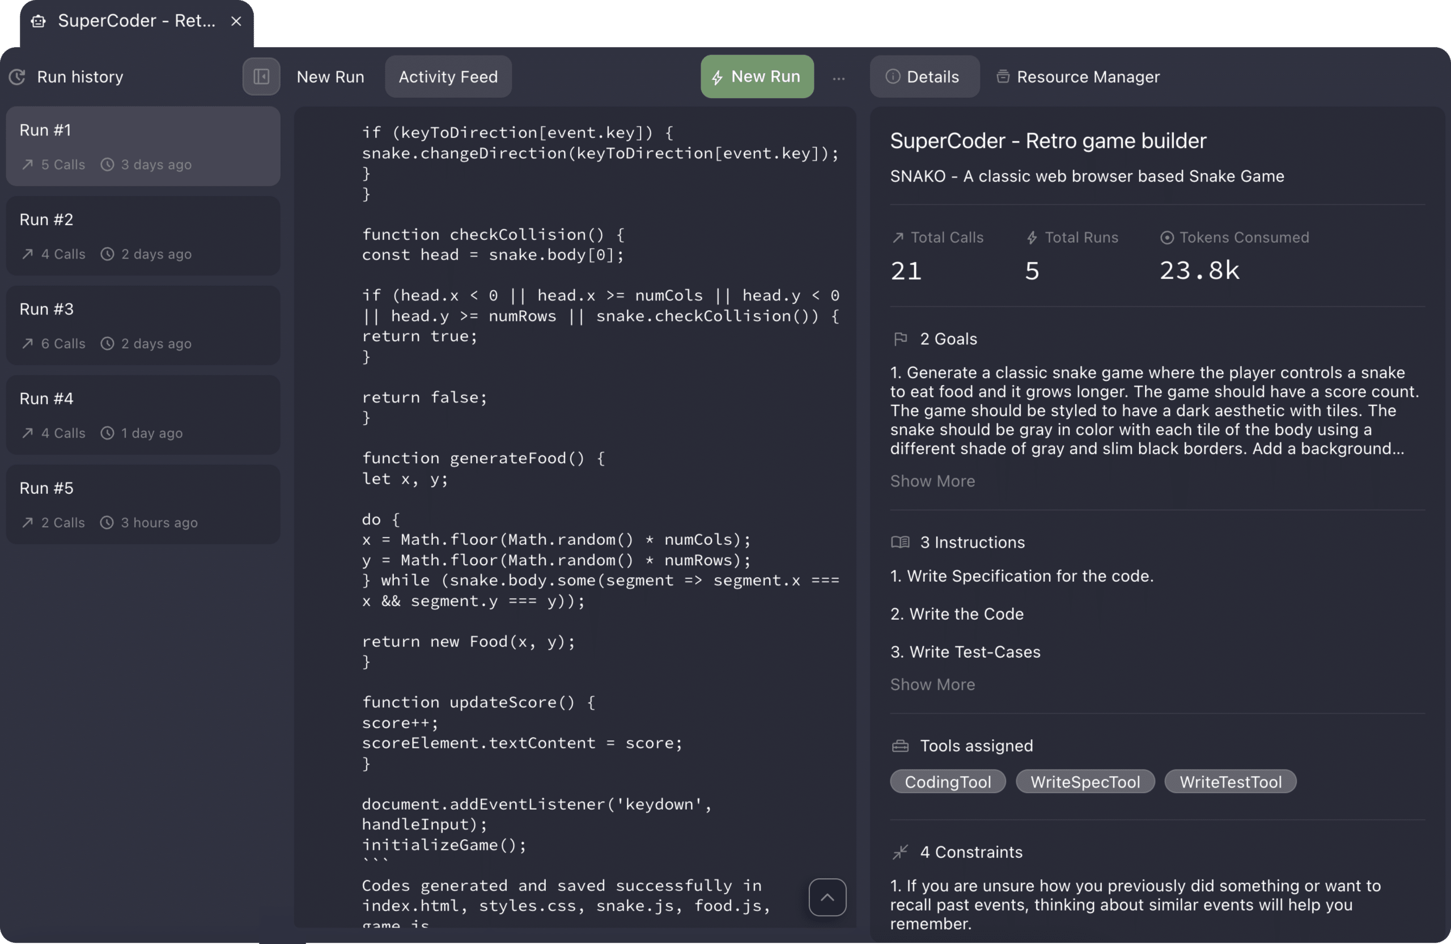Expand Show More under the Instructions section
Viewport: 1451px width, 944px height.
click(932, 684)
